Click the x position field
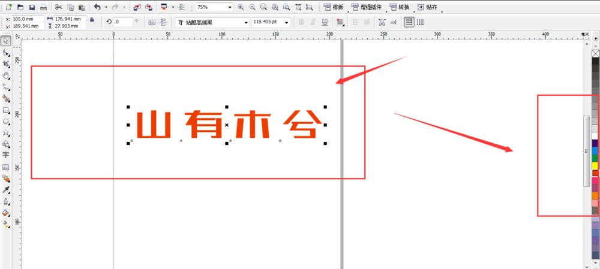This screenshot has width=600, height=269. point(28,19)
